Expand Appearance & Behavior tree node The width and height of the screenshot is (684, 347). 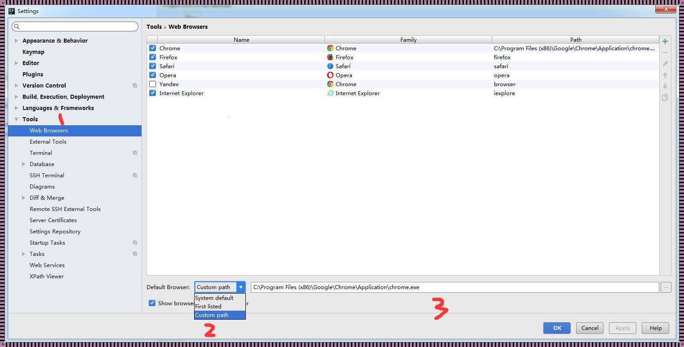click(17, 40)
